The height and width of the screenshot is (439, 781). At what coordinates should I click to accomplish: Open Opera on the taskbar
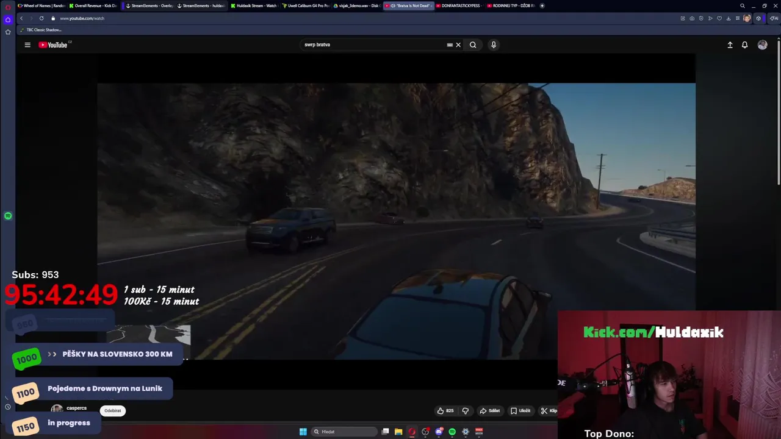pyautogui.click(x=412, y=432)
